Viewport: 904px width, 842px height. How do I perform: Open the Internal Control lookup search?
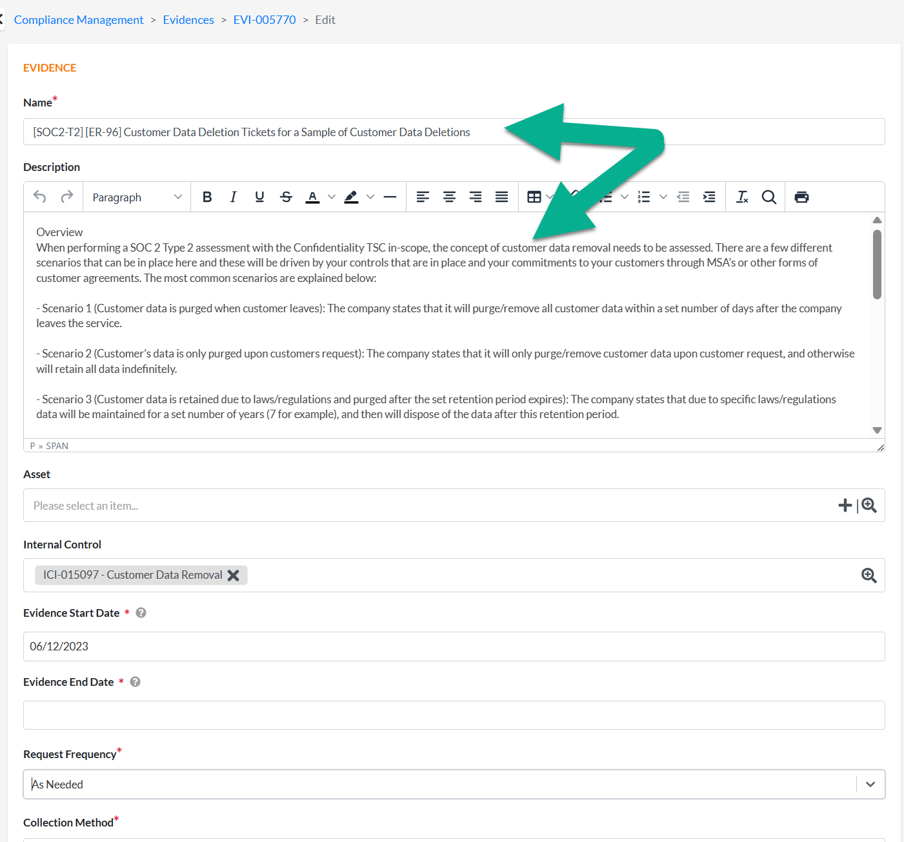click(869, 575)
